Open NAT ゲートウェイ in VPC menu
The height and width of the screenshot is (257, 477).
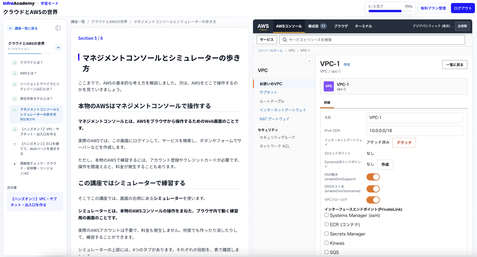[274, 119]
